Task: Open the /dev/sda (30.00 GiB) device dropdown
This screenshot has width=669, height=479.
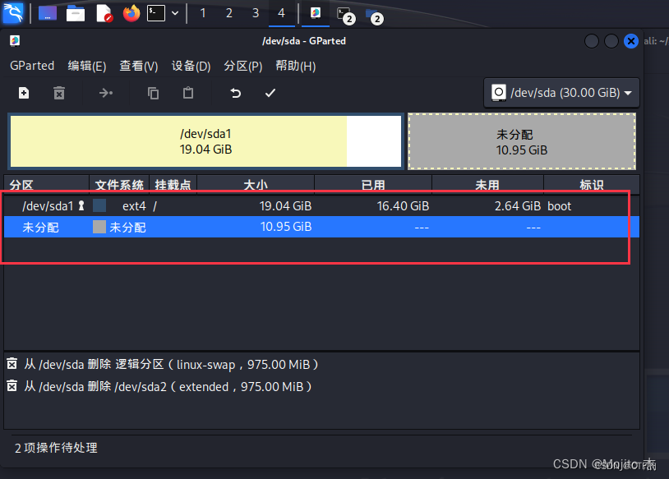Action: click(x=561, y=93)
